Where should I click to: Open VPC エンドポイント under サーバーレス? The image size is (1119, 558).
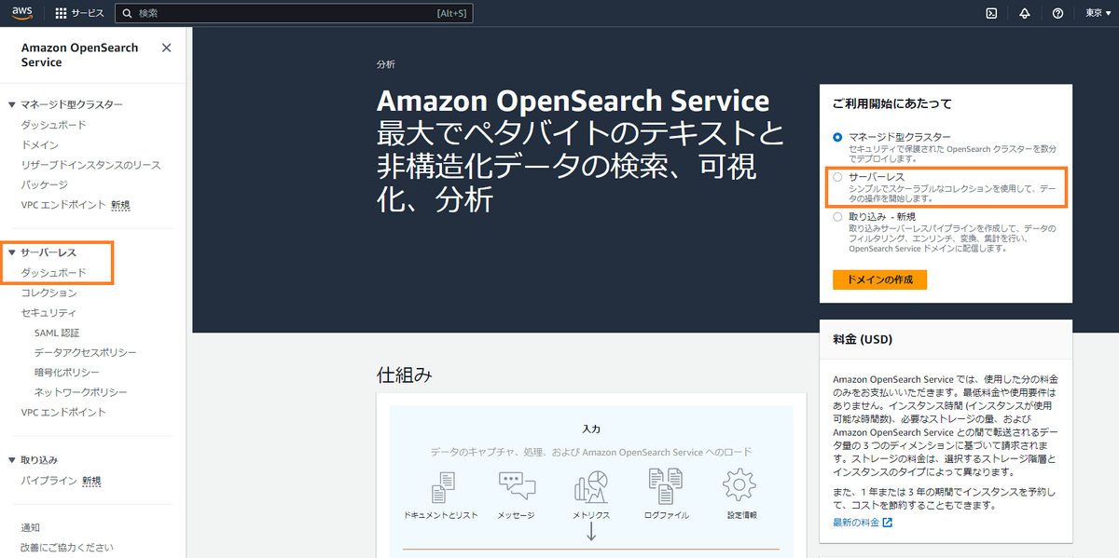[x=63, y=412]
